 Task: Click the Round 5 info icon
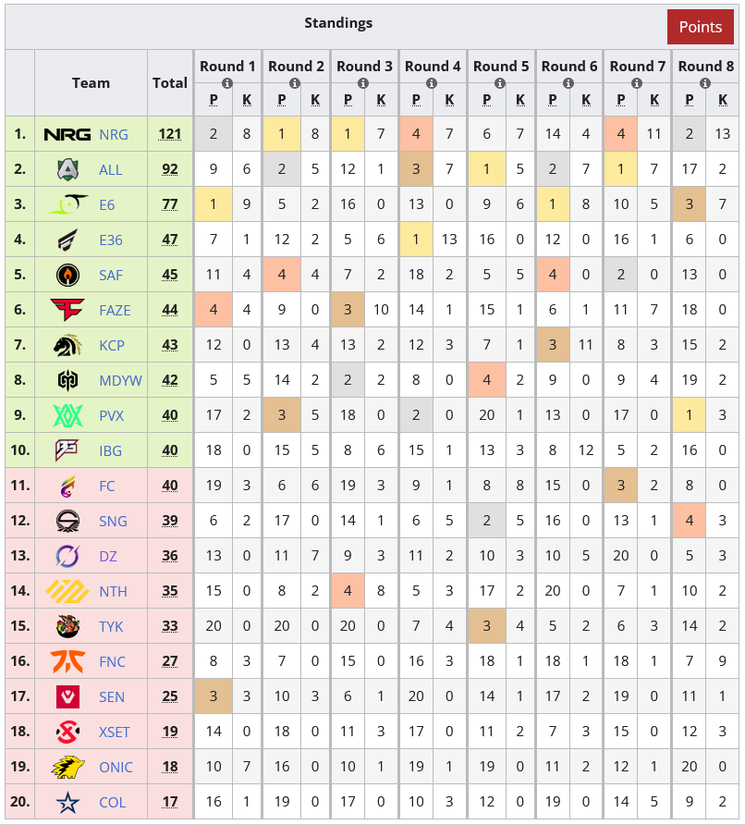pos(501,83)
